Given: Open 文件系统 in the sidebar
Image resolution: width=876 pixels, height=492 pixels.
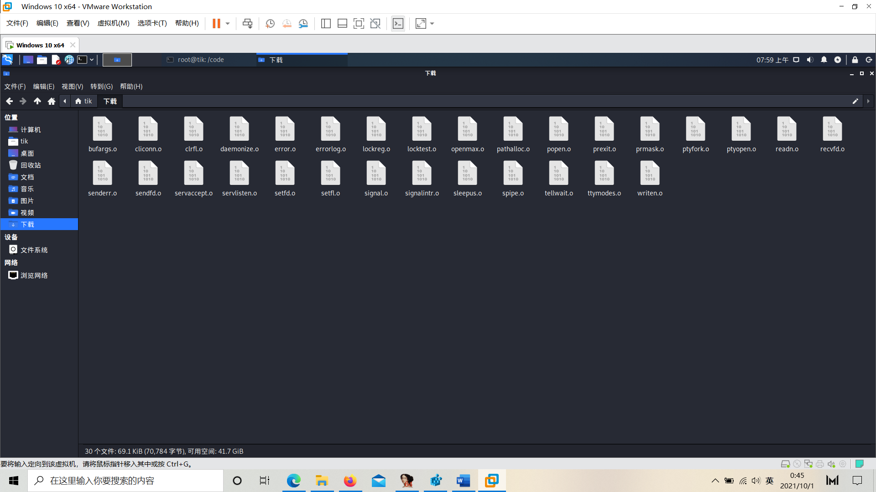Looking at the screenshot, I should point(34,250).
